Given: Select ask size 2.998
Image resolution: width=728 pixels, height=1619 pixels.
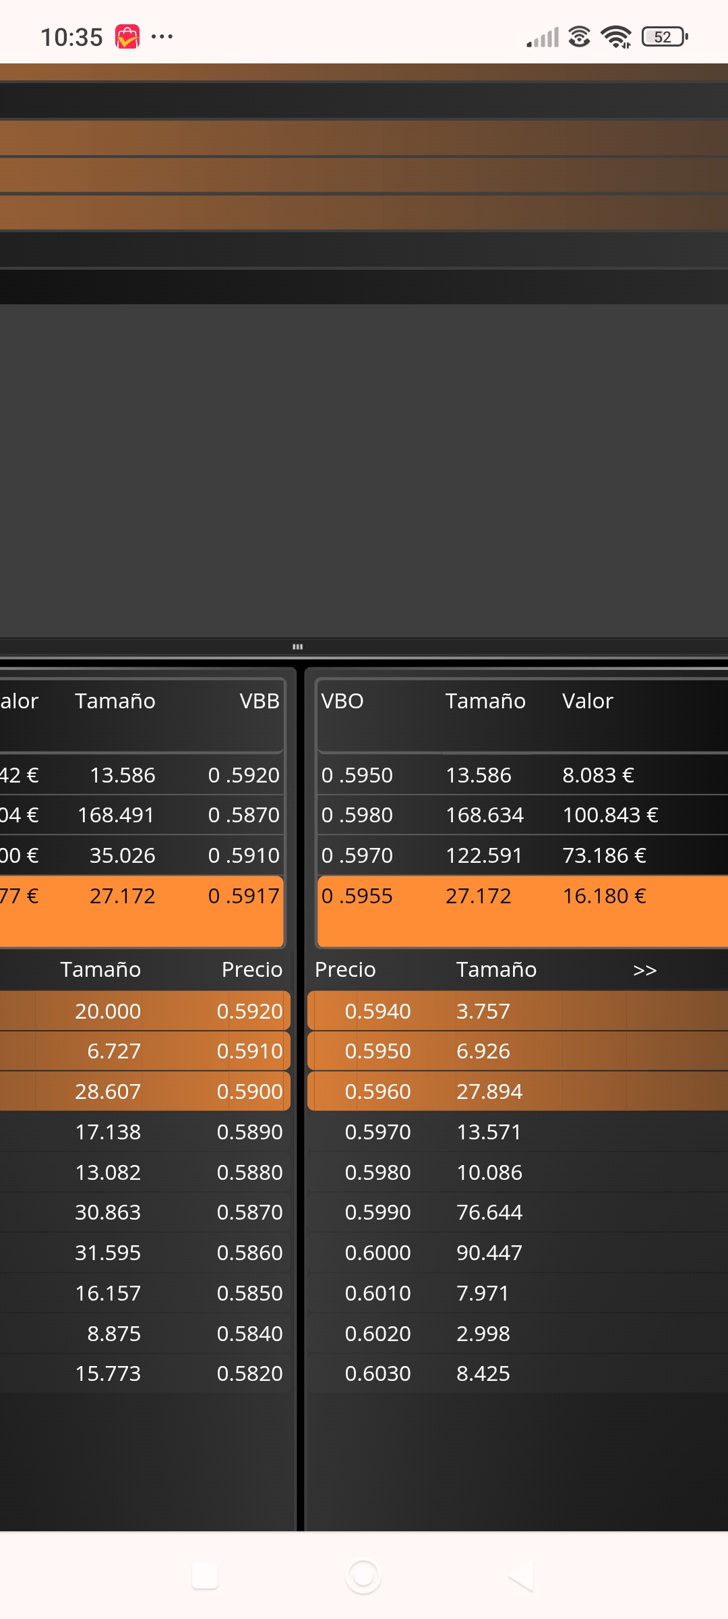Looking at the screenshot, I should pos(483,1334).
